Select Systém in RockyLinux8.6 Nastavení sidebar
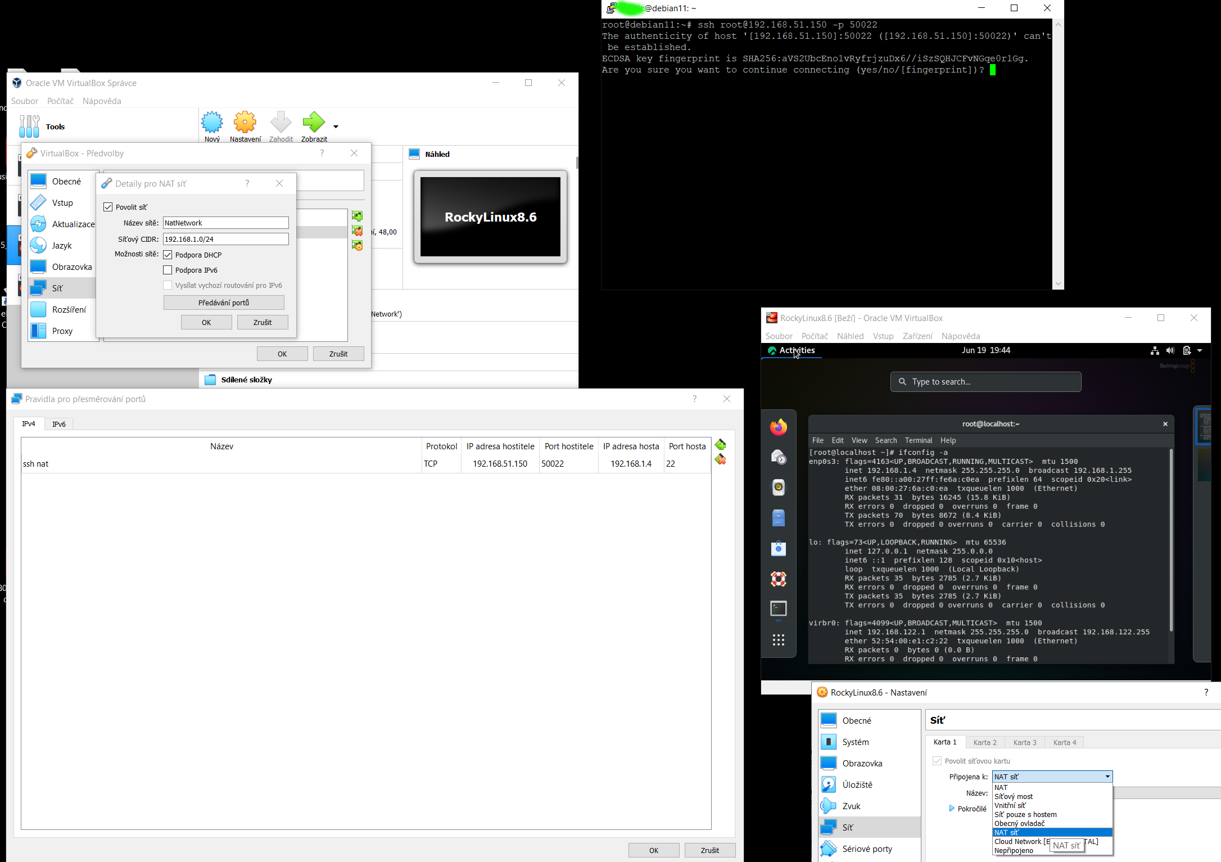Image resolution: width=1221 pixels, height=862 pixels. tap(870, 742)
